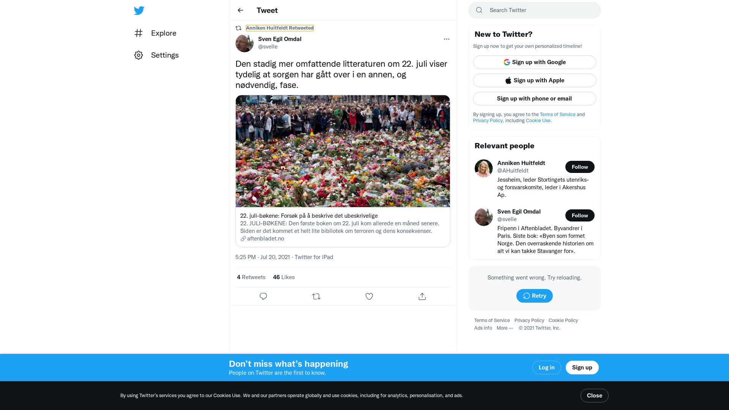Open the flower memorial article image
729x410 pixels.
click(343, 151)
